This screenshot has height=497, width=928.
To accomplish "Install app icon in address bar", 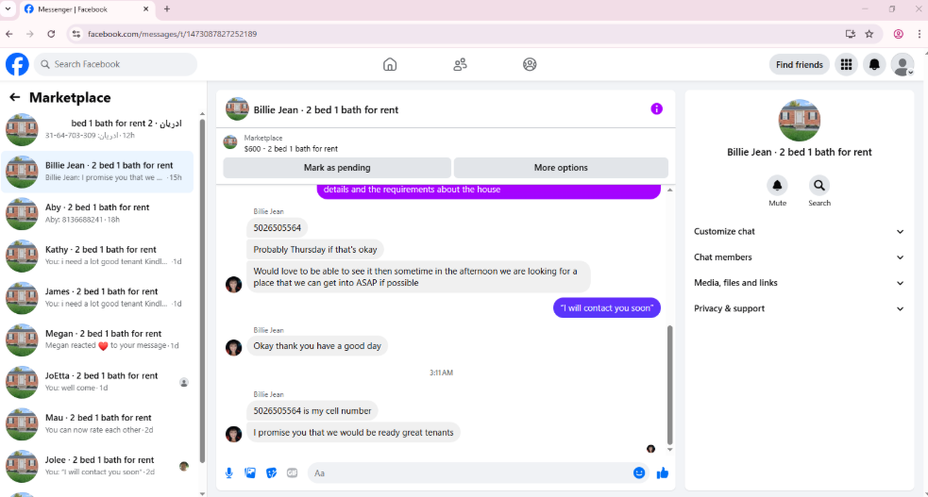I will point(851,34).
